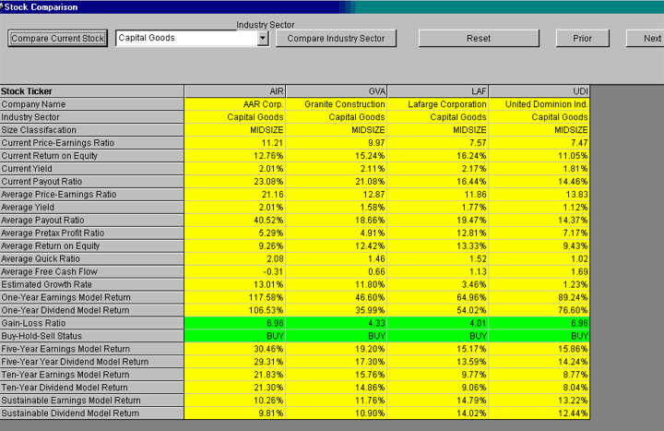Screen dimensions: 664x431
Task: Click the 8.77% ten-year earnings cell
Action: [539, 375]
